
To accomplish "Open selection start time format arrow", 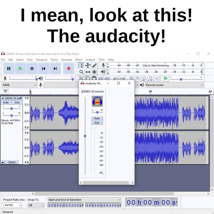I will tap(83, 205).
